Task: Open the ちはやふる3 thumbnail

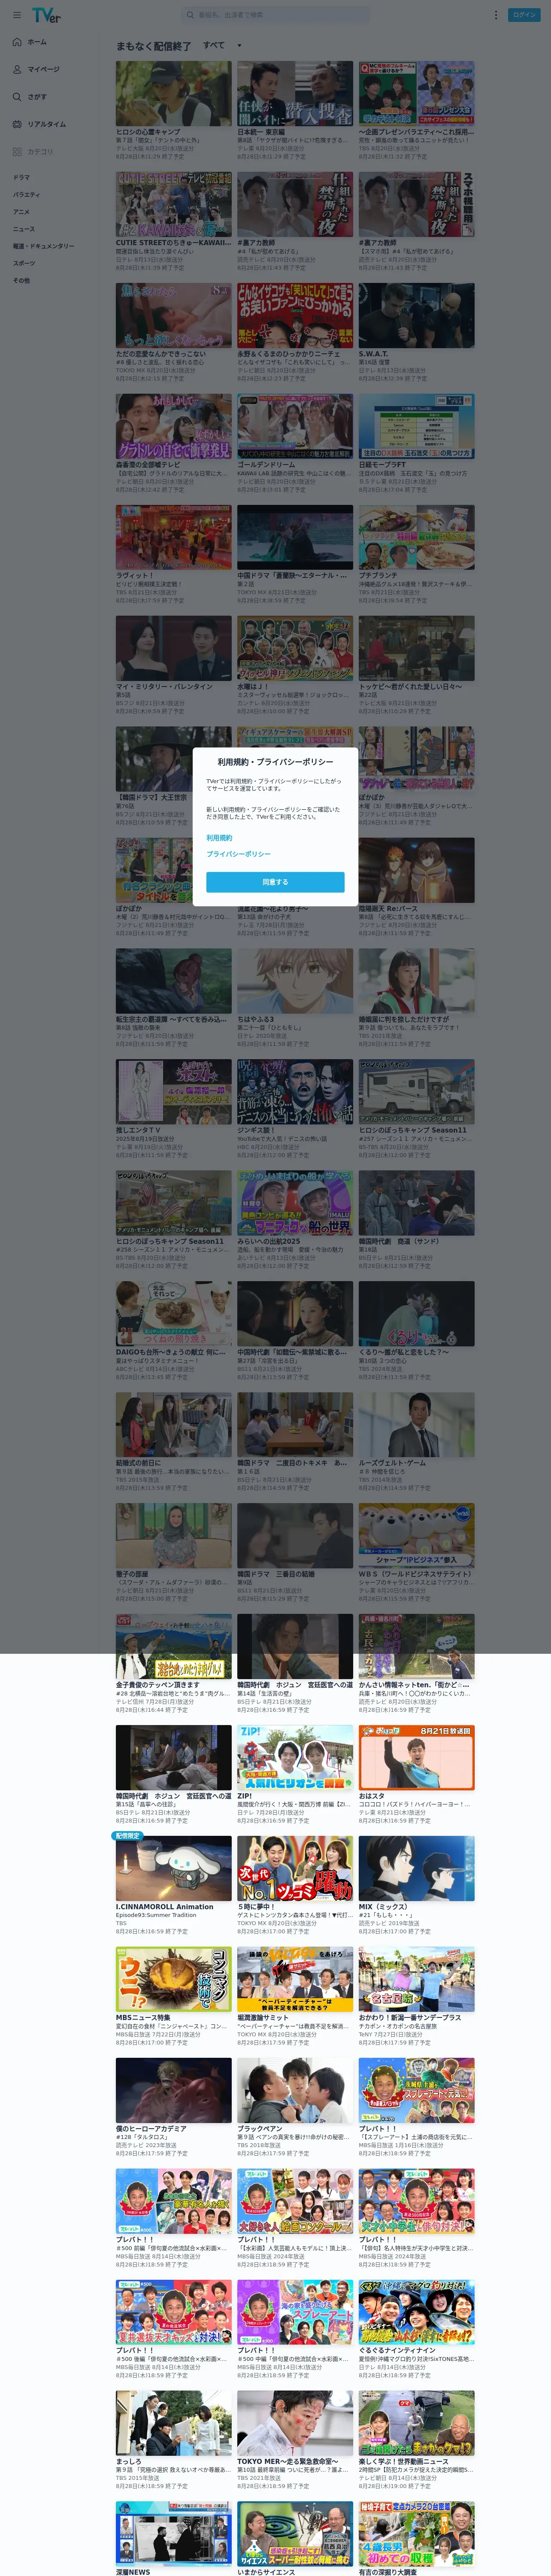Action: tap(295, 981)
